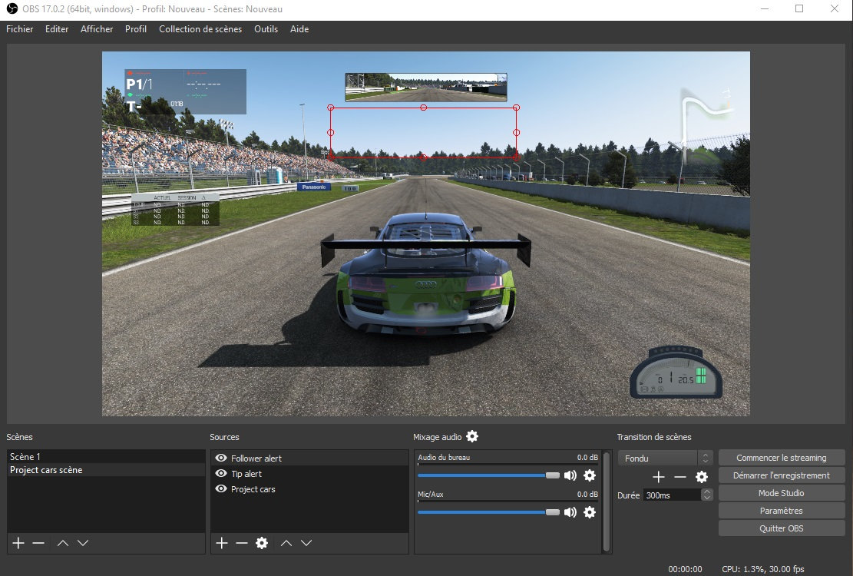
Task: Open Mic/Aux audio settings gear
Action: (x=590, y=512)
